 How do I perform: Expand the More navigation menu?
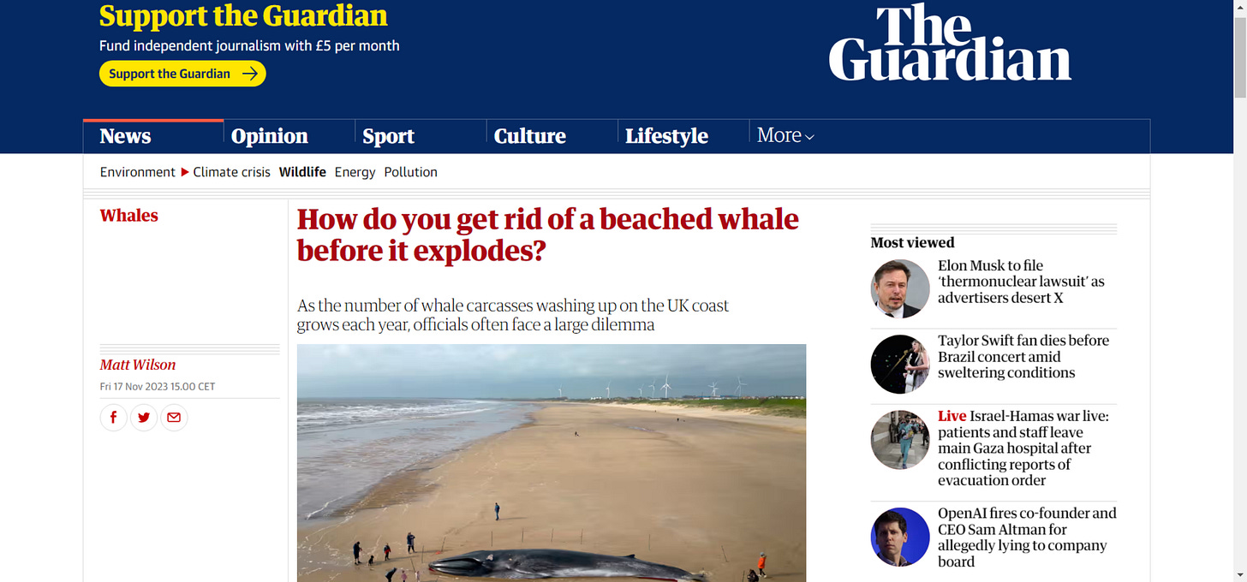coord(785,135)
